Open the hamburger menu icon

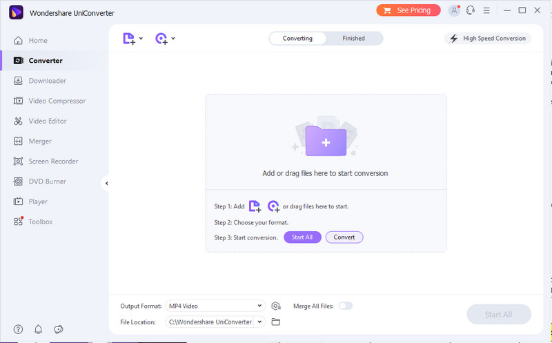[x=486, y=10]
